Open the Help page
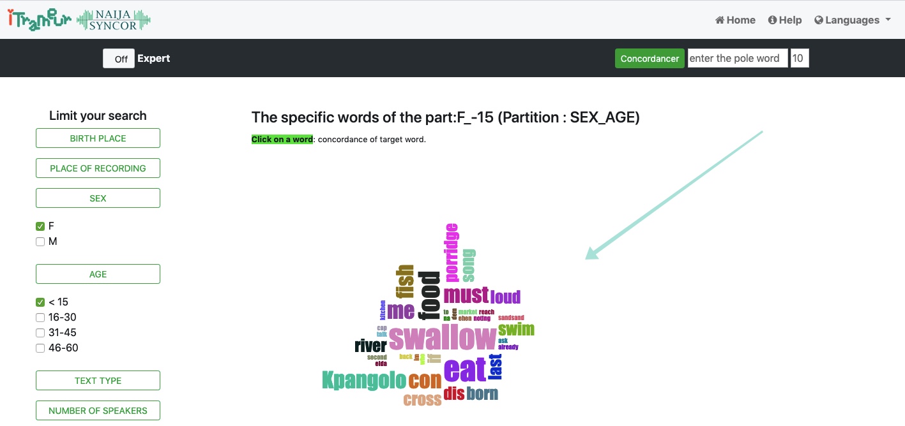This screenshot has width=905, height=426. (785, 20)
